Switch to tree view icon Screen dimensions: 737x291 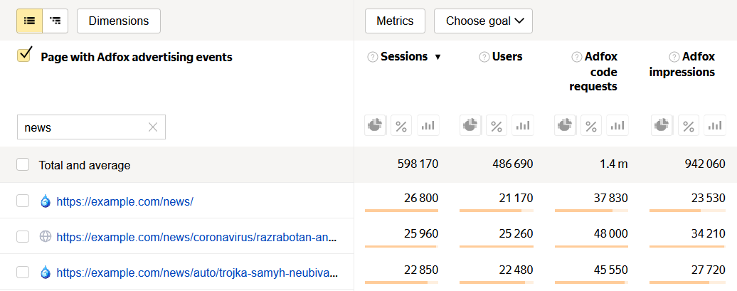55,21
